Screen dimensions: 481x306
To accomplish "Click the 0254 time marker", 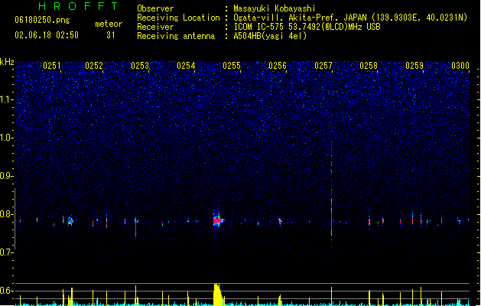I will (x=186, y=66).
